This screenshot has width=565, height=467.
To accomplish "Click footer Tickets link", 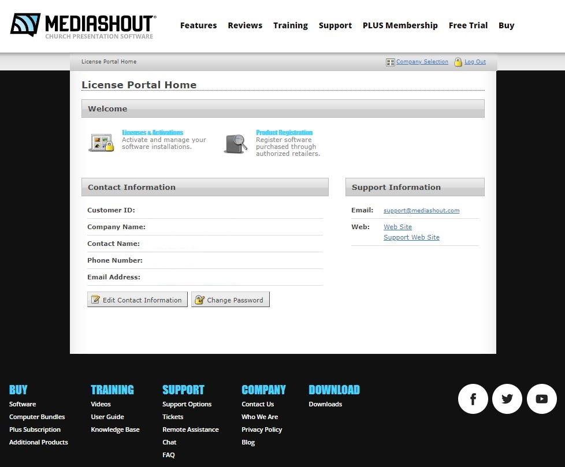I will pos(173,417).
